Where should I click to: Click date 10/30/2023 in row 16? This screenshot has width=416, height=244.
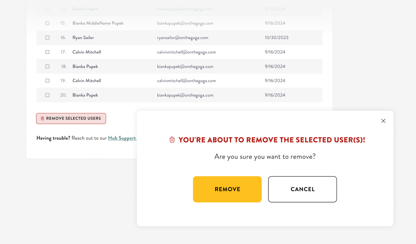(x=276, y=38)
